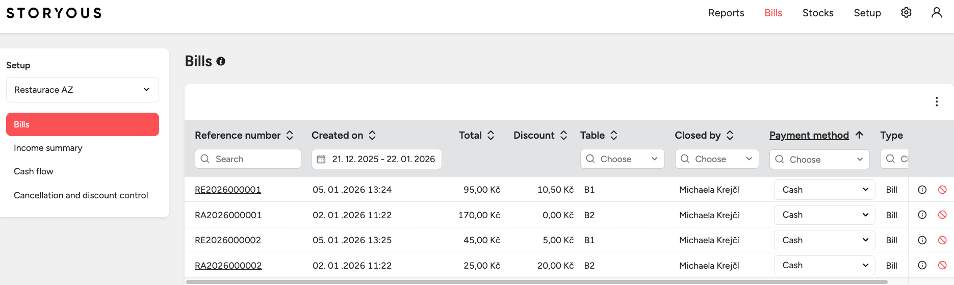Sort by Closed by arrows
The height and width of the screenshot is (285, 954).
[730, 135]
